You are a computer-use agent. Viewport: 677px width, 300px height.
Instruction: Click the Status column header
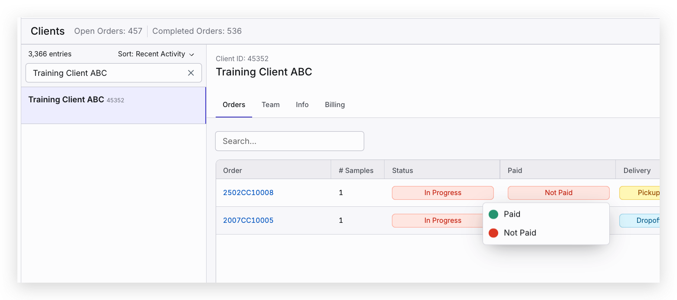(442, 170)
